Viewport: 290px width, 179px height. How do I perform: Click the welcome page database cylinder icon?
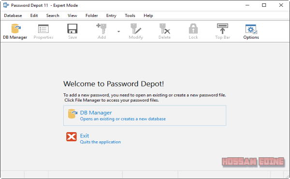click(72, 114)
